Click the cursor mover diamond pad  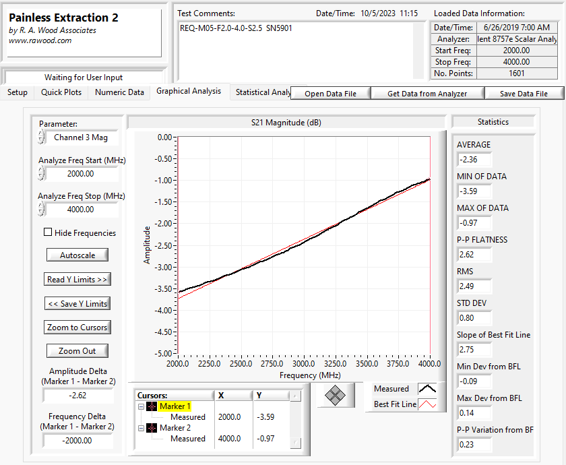point(335,395)
